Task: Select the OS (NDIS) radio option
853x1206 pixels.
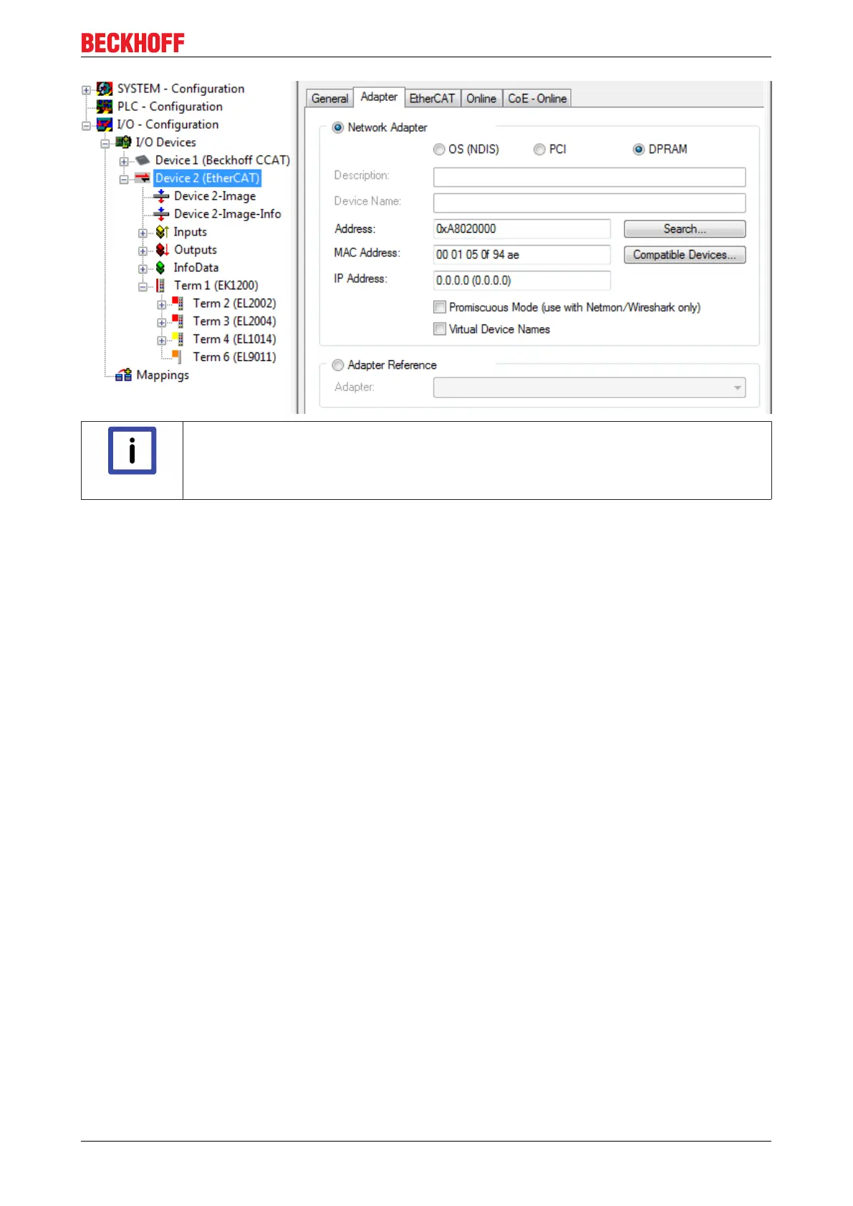Action: click(x=439, y=150)
